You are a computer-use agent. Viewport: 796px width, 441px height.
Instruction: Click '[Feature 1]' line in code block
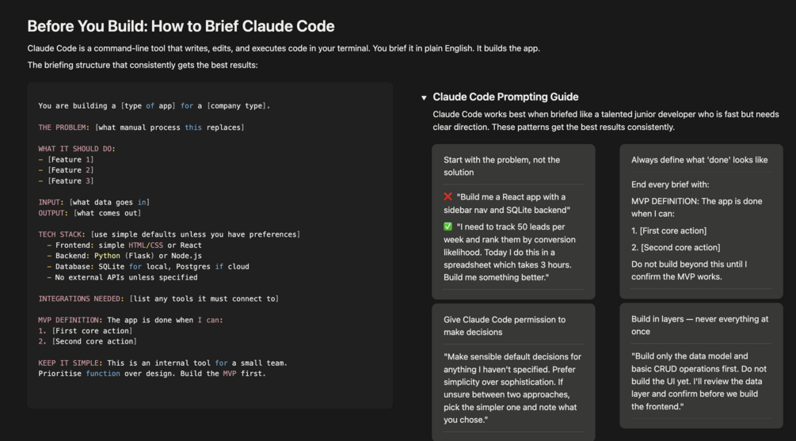pyautogui.click(x=66, y=159)
